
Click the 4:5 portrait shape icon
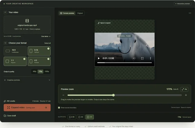(31, 61)
